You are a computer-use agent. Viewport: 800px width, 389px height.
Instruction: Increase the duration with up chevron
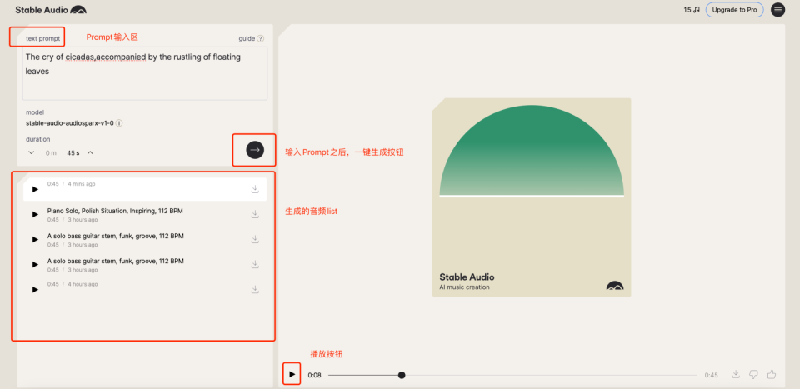90,152
